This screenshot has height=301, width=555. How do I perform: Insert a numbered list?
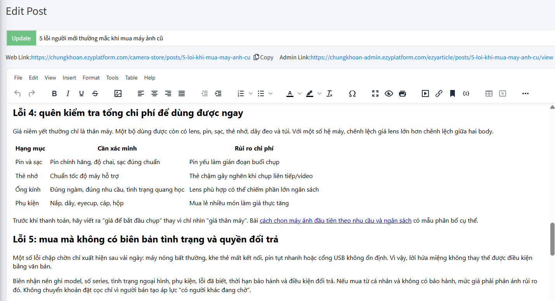[241, 93]
